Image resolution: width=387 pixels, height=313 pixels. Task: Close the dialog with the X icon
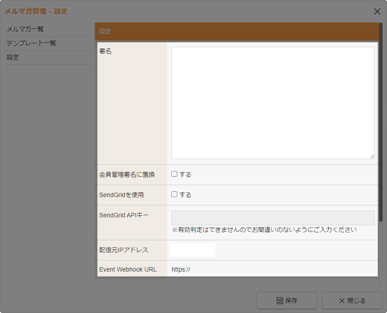click(377, 11)
